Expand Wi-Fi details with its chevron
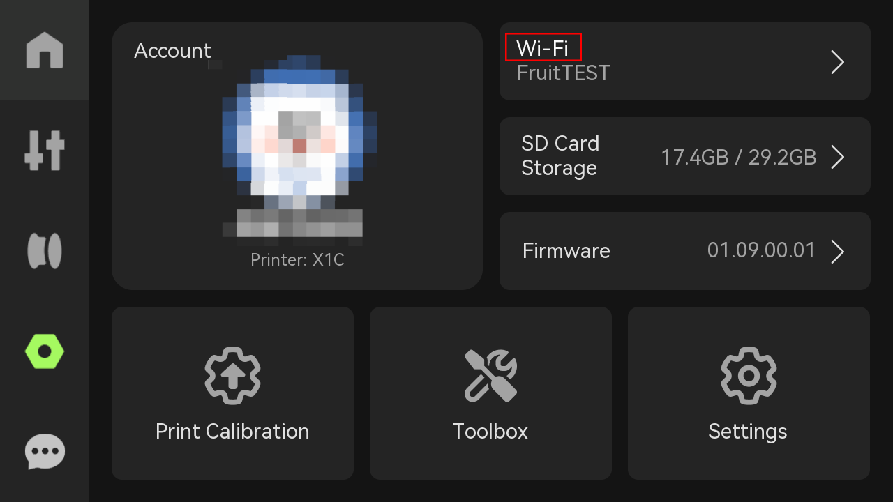 (838, 62)
